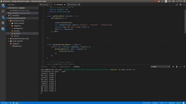Click the unsaved dot on service.js tab

65,5
